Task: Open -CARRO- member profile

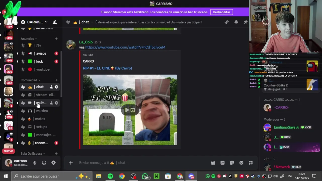Action: coord(291,108)
